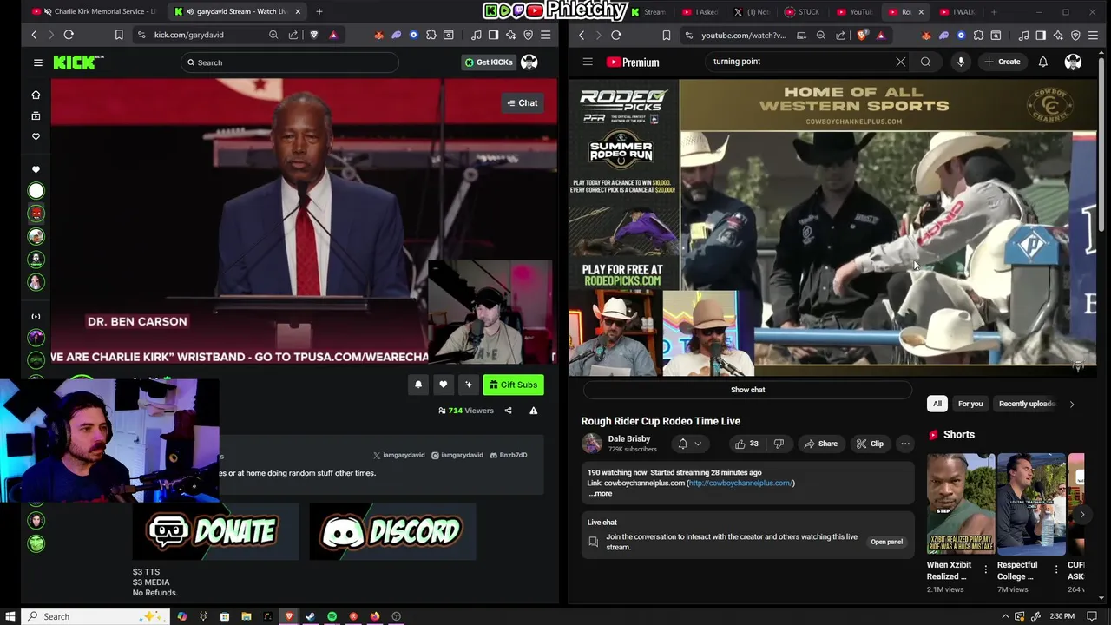Open Kick Following heart icon in sidebar
The height and width of the screenshot is (625, 1111).
coord(36,136)
